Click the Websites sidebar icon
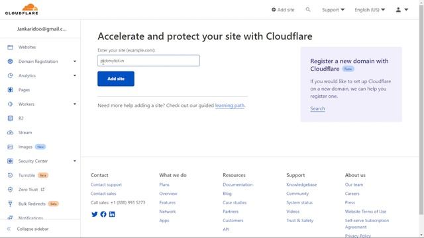 click(x=11, y=47)
